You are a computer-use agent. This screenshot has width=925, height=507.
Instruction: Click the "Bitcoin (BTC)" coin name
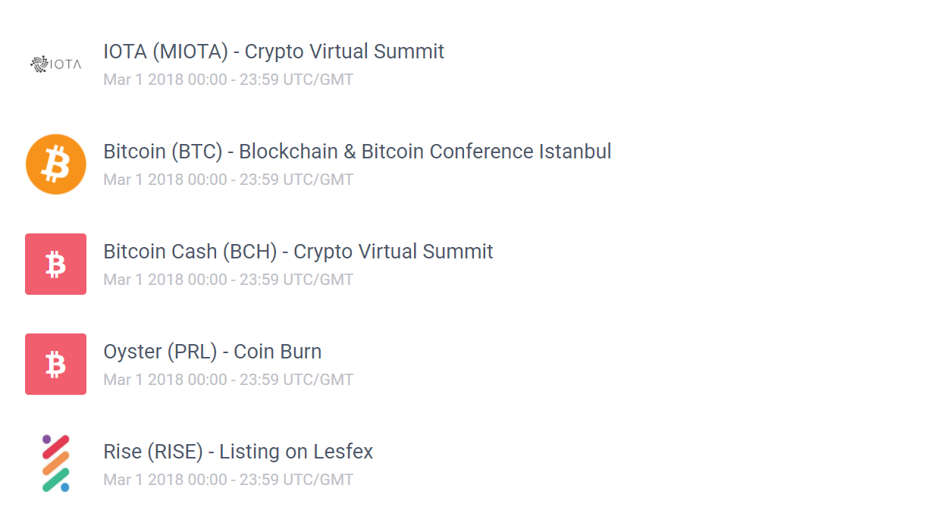[162, 152]
